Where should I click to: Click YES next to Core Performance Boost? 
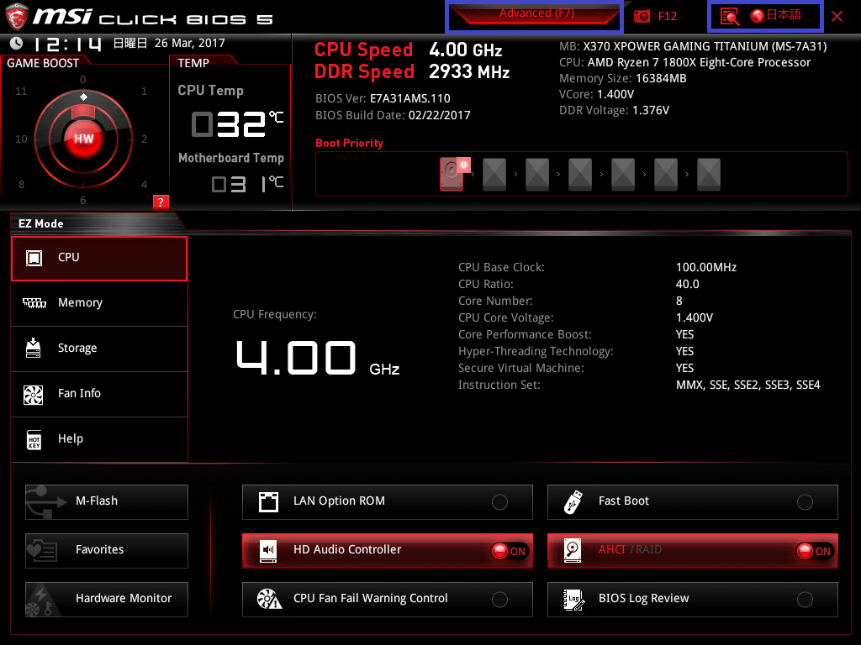pyautogui.click(x=684, y=334)
